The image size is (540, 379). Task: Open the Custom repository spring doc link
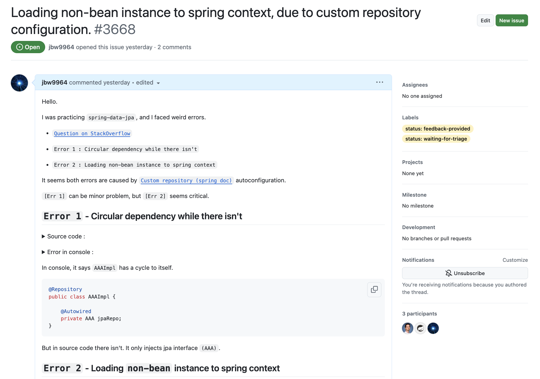(186, 180)
